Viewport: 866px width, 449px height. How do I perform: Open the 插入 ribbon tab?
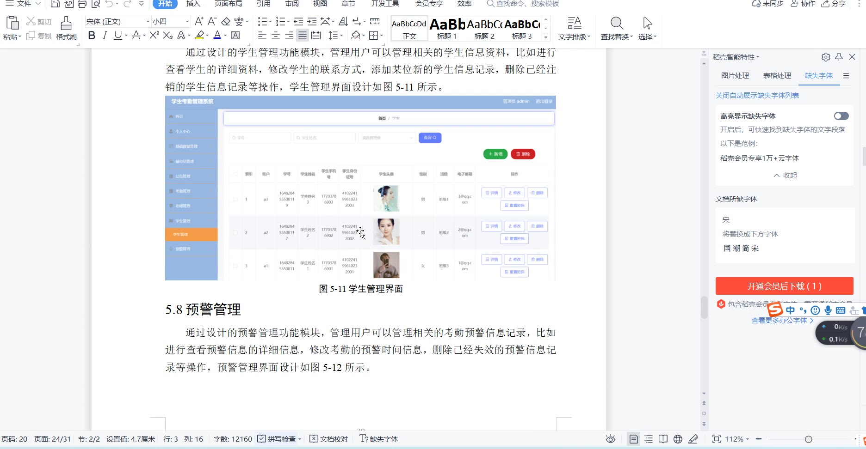pyautogui.click(x=193, y=4)
